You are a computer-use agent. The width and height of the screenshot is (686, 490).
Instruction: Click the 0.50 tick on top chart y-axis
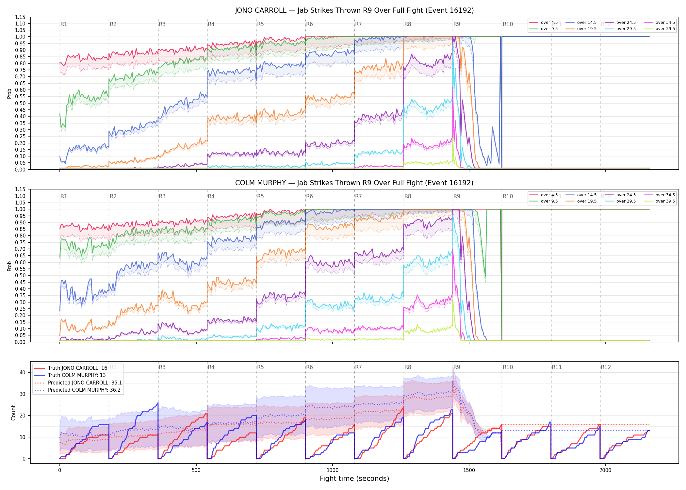coord(20,103)
